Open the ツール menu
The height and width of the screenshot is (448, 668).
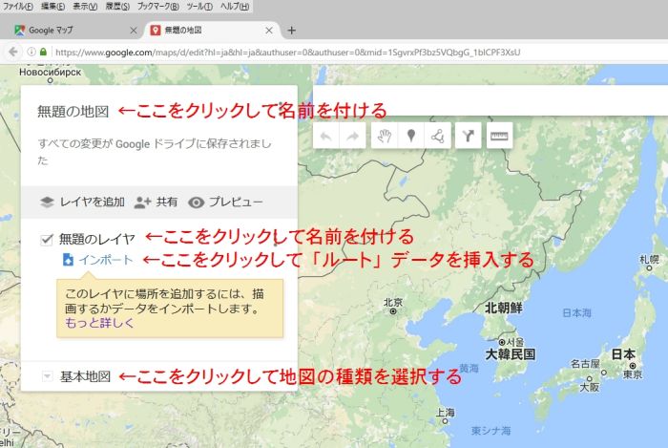[x=199, y=7]
